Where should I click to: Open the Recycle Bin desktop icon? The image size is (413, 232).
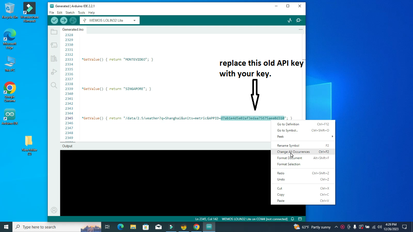click(10, 11)
